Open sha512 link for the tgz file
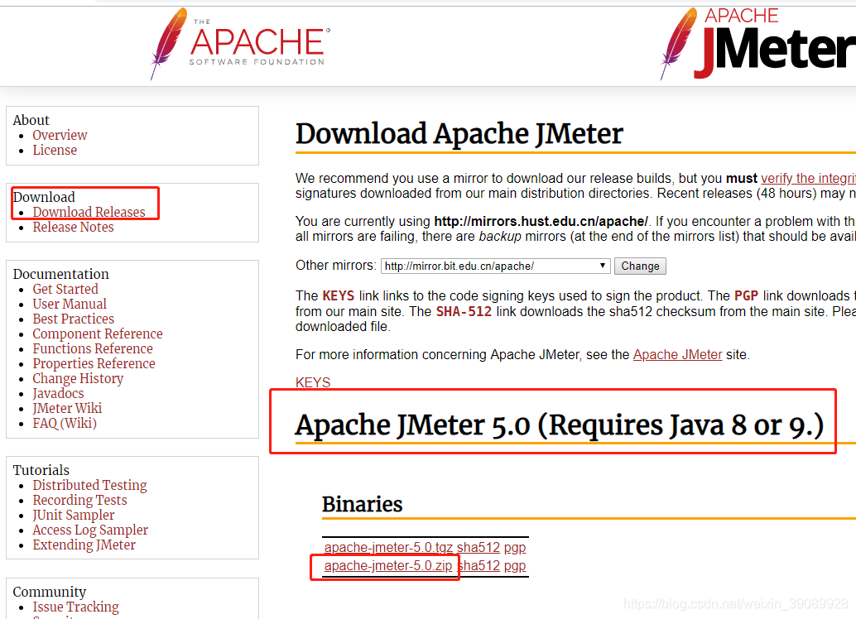Image resolution: width=856 pixels, height=619 pixels. tap(478, 548)
